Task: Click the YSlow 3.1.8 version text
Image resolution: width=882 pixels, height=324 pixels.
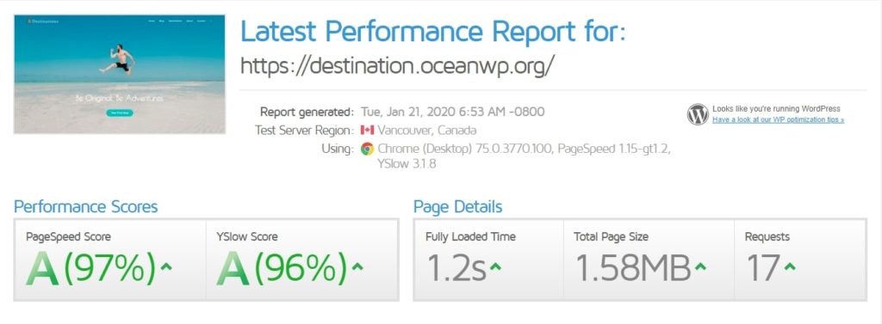Action: point(407,164)
